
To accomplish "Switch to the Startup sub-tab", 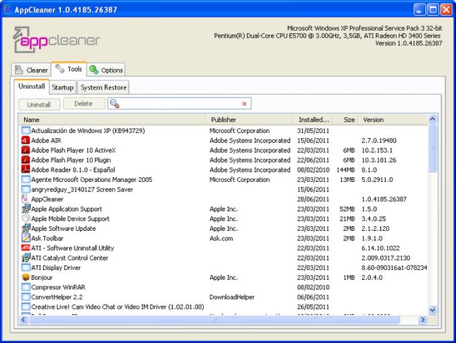I will click(x=62, y=87).
